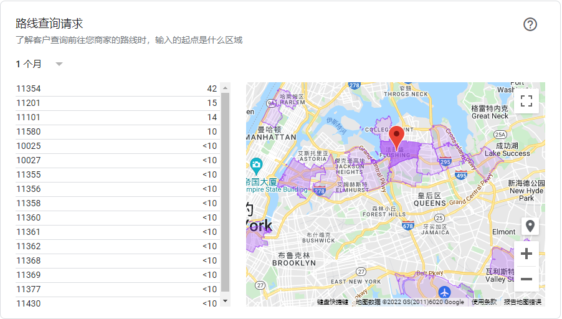The width and height of the screenshot is (562, 319).
Task: Click the grey location marker map button
Action: click(530, 226)
